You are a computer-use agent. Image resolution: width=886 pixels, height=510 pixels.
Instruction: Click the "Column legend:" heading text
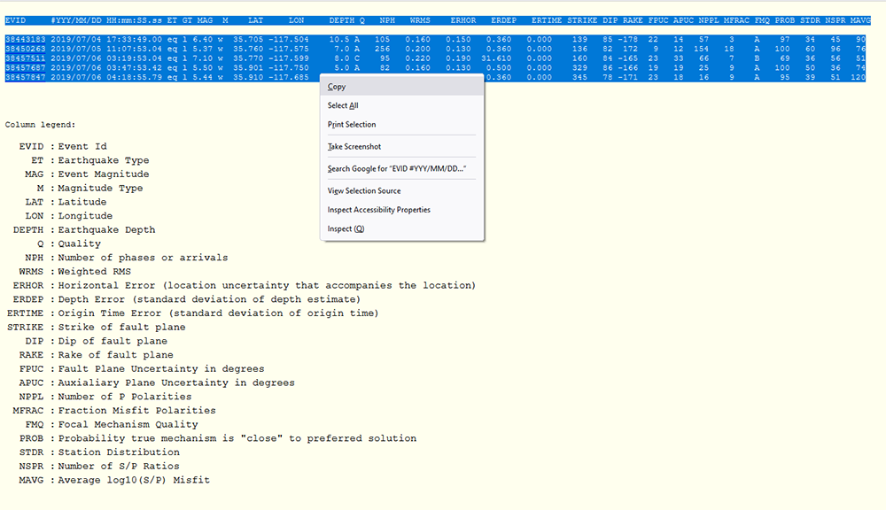40,125
